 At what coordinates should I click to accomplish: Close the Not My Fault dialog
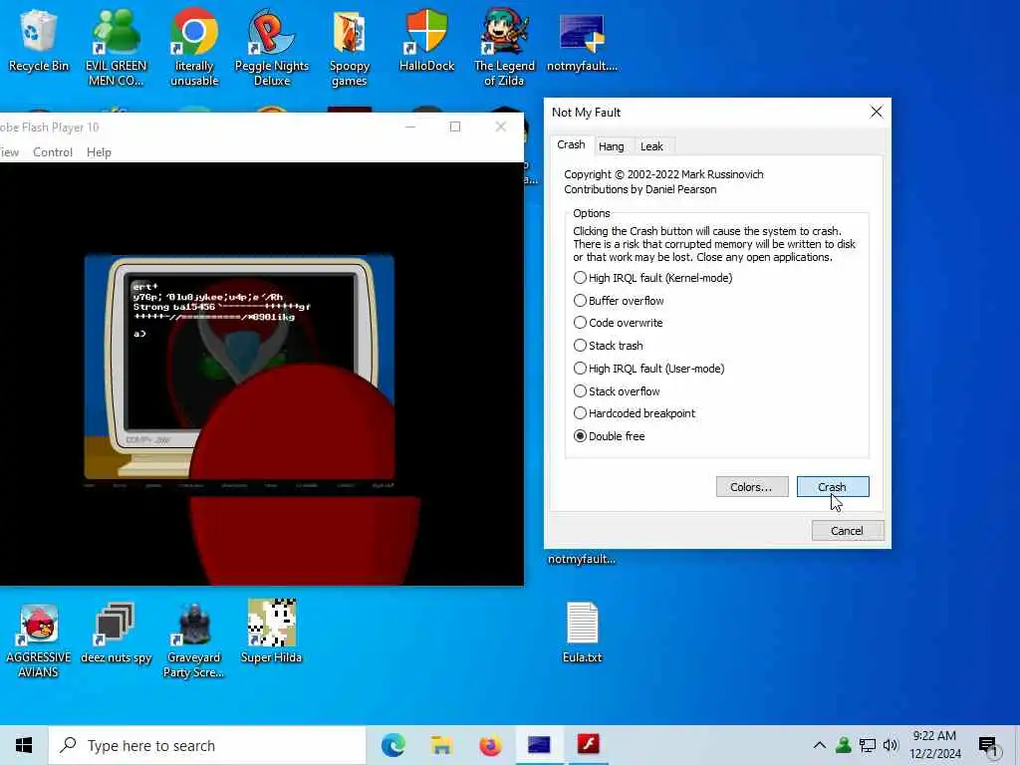click(877, 112)
